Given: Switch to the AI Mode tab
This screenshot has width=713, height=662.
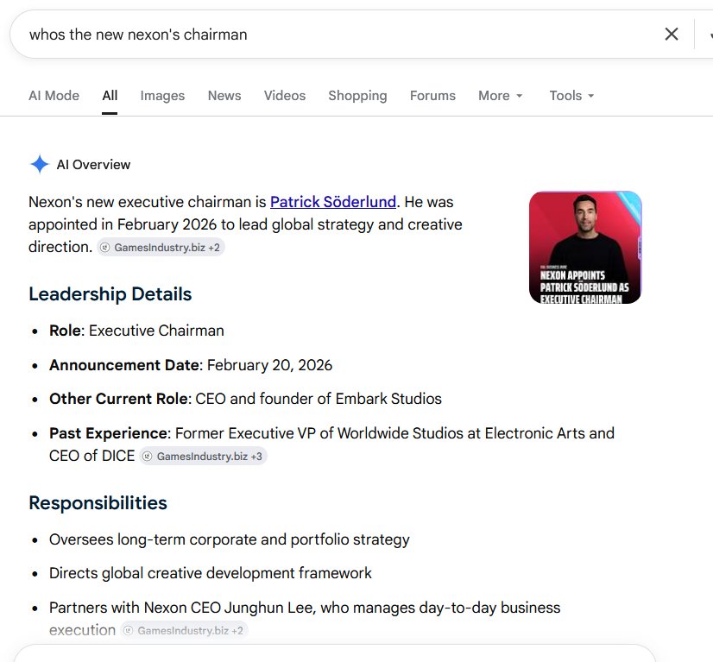Looking at the screenshot, I should (x=54, y=96).
